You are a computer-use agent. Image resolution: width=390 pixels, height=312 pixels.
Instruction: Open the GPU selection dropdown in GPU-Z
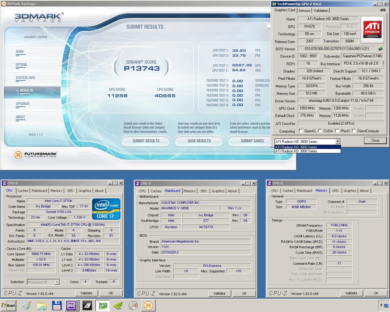pos(337,141)
